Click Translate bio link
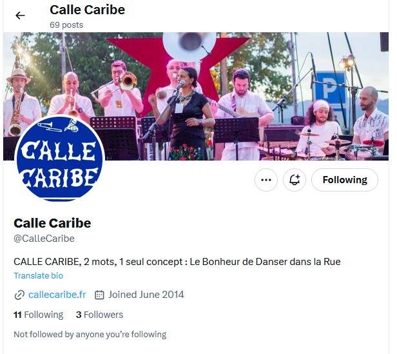Screen dimensions: 397x354 tap(38, 276)
